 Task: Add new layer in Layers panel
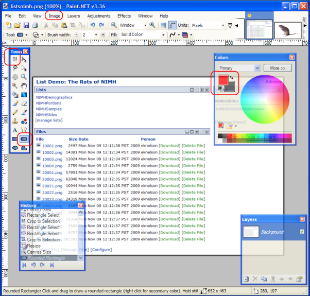pos(246,279)
